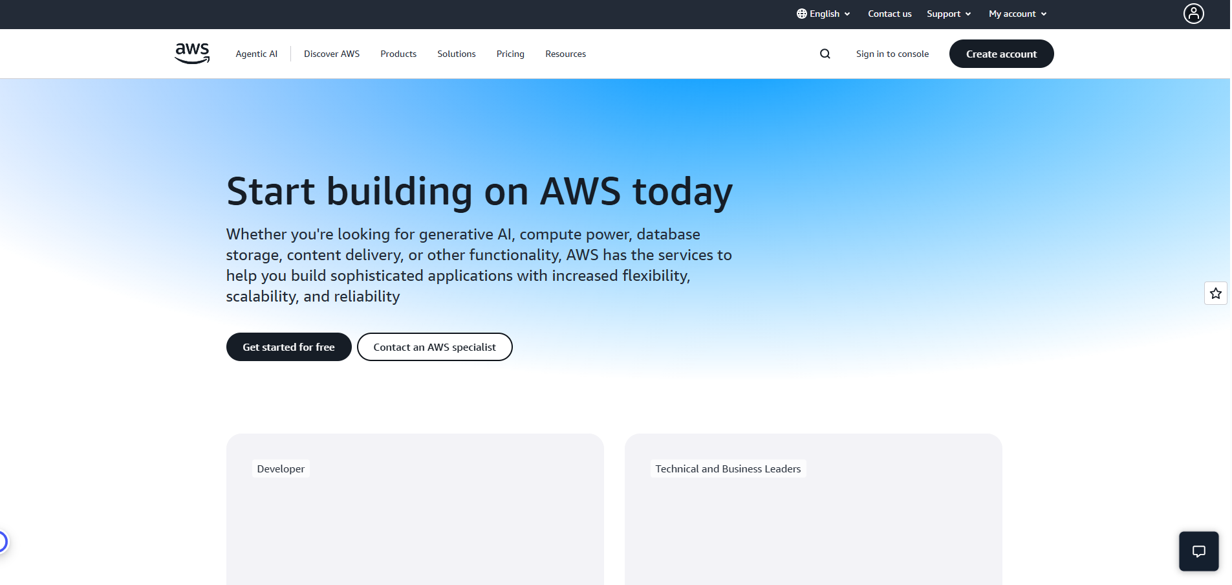1232x585 pixels.
Task: Open Sign in to console link
Action: 892,54
